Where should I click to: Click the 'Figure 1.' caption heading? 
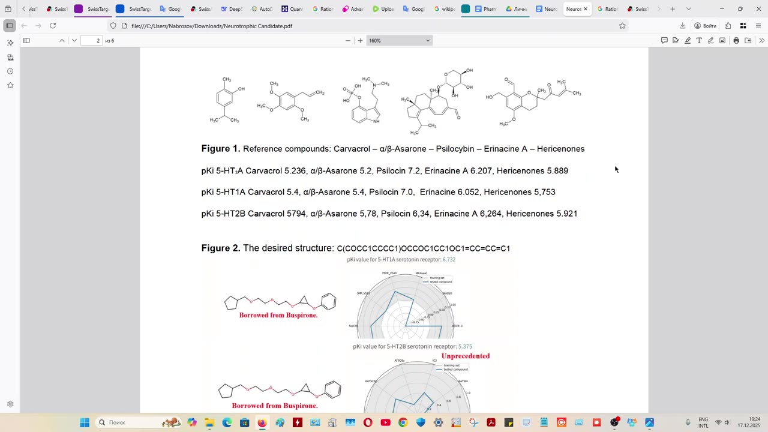(x=221, y=149)
